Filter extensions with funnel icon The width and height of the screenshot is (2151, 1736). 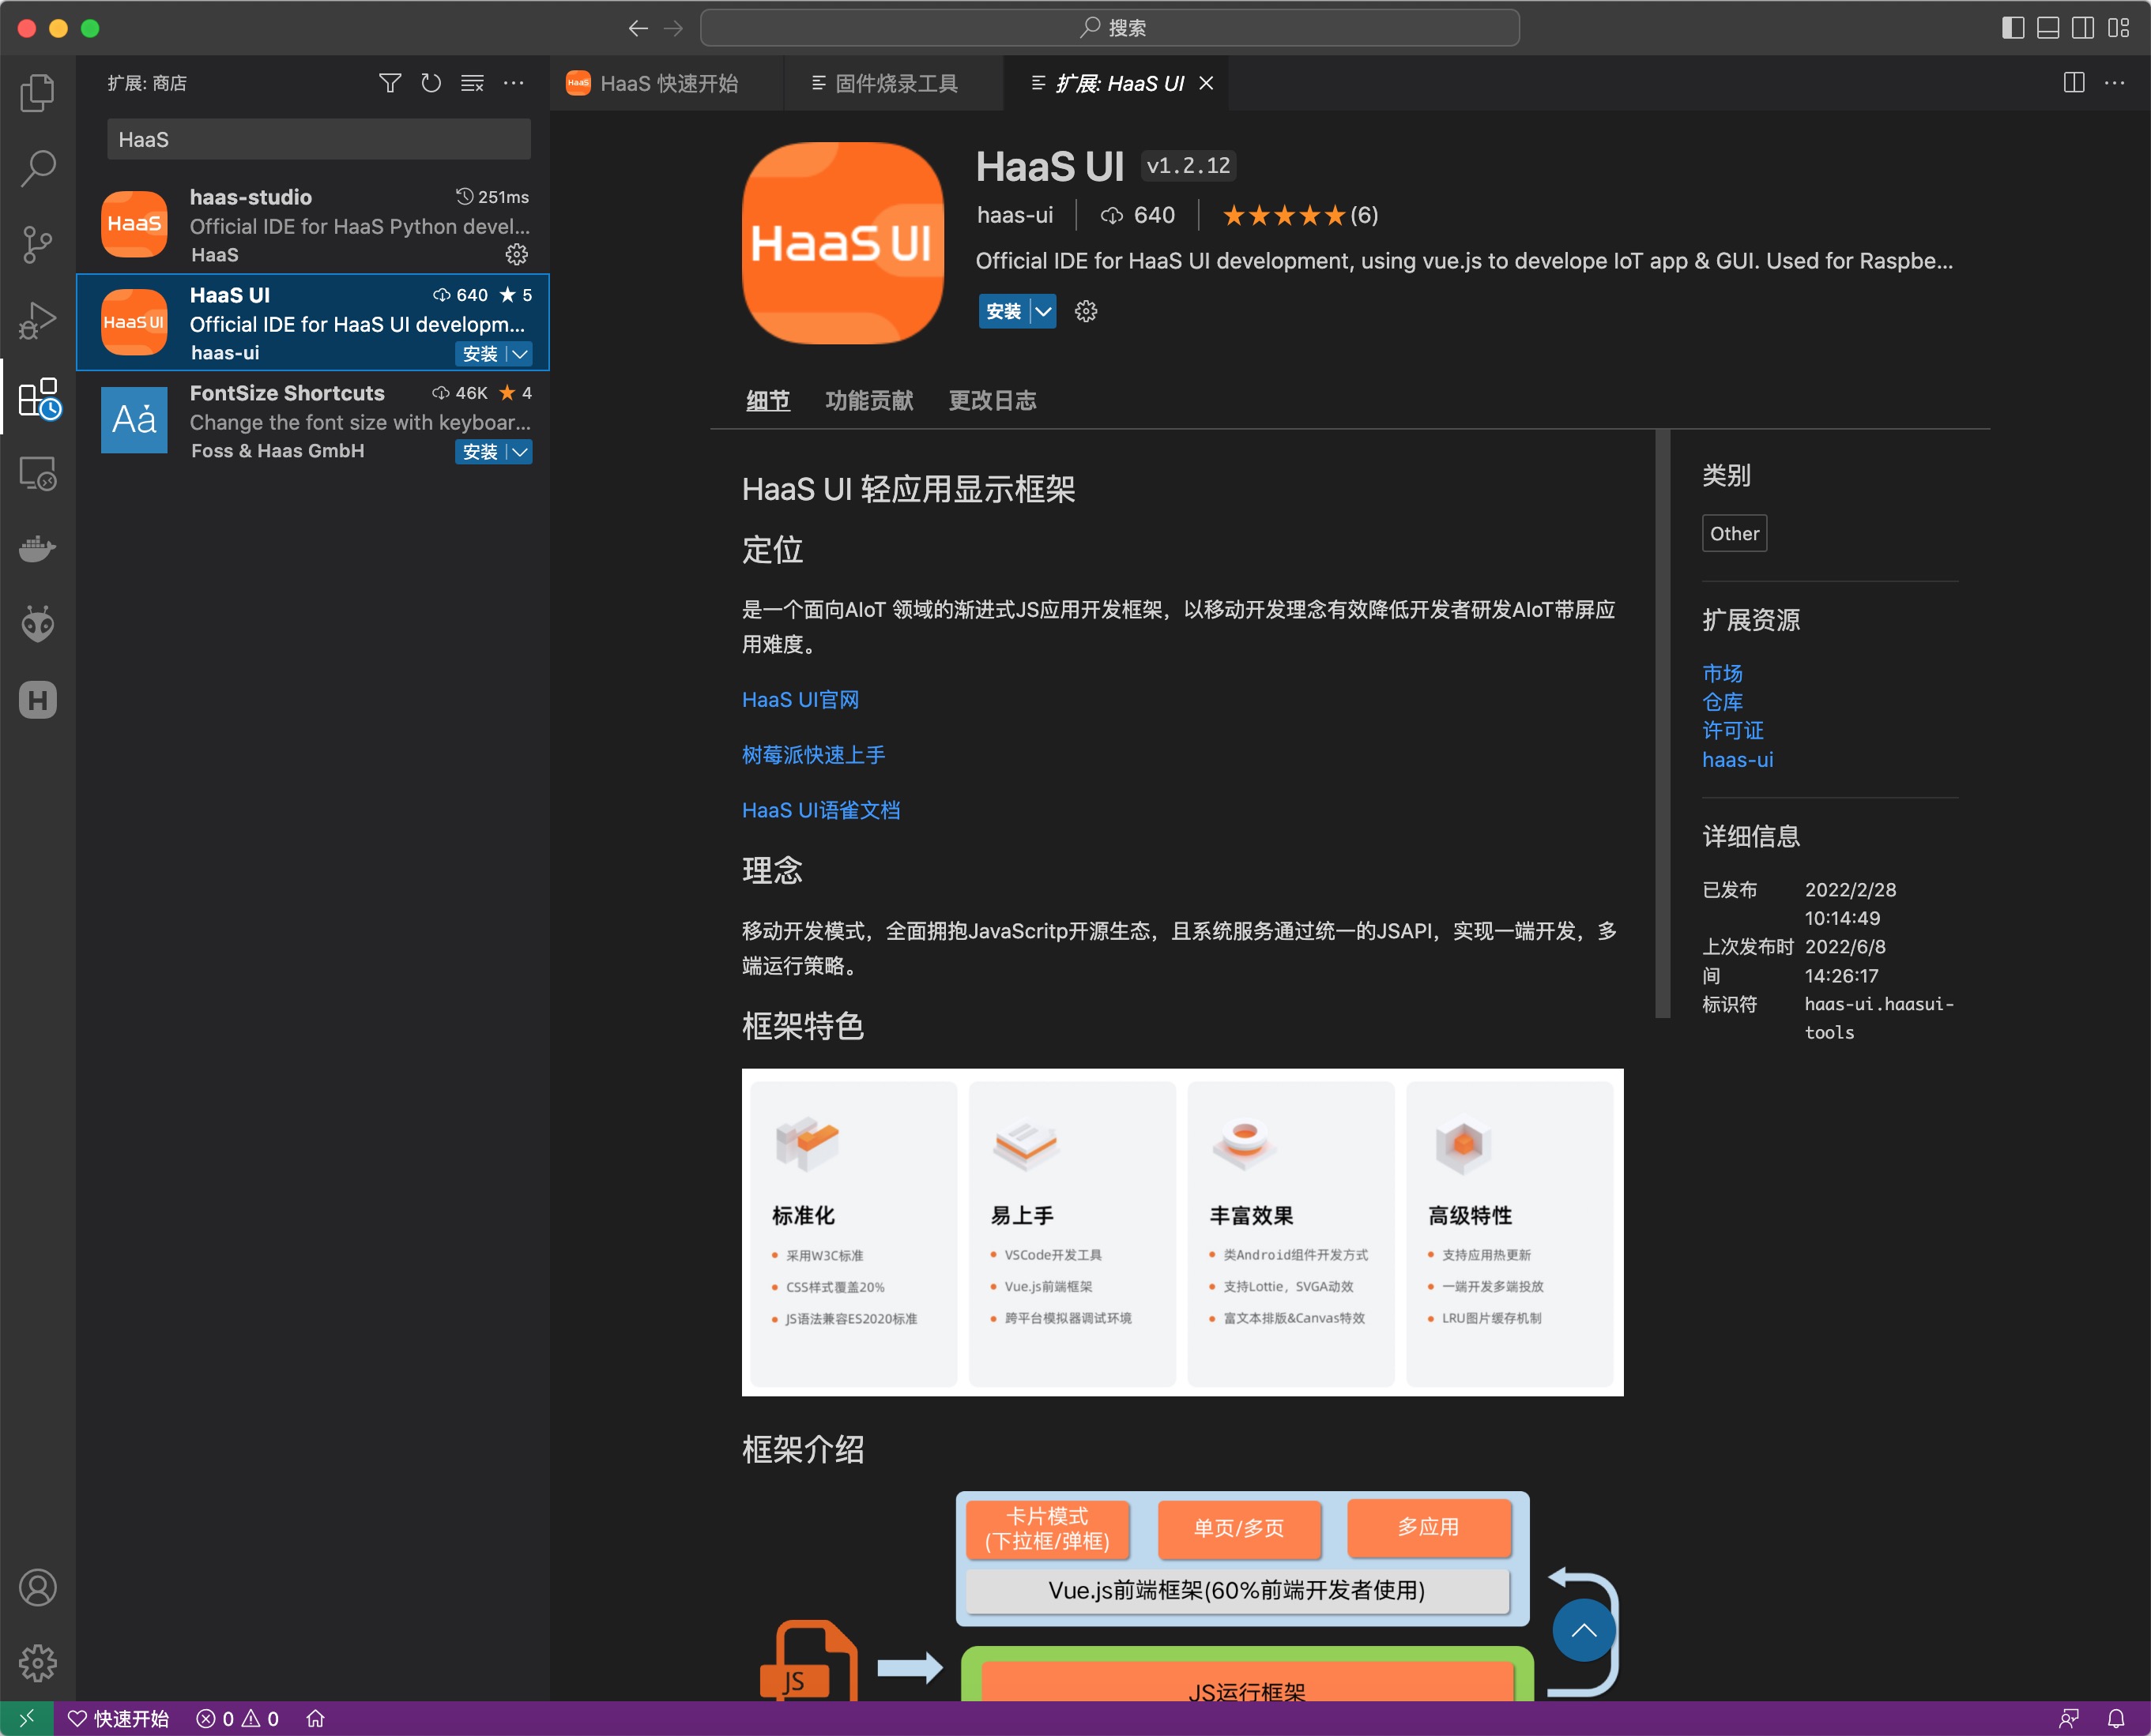click(x=390, y=83)
